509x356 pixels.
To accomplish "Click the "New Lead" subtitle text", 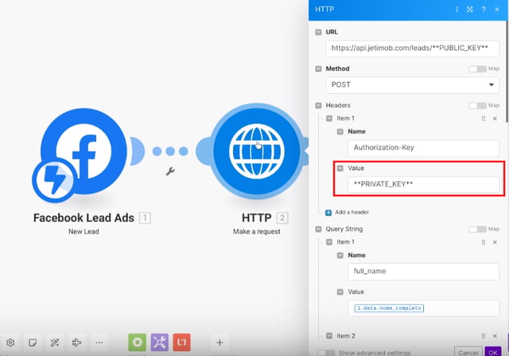I will pyautogui.click(x=84, y=231).
